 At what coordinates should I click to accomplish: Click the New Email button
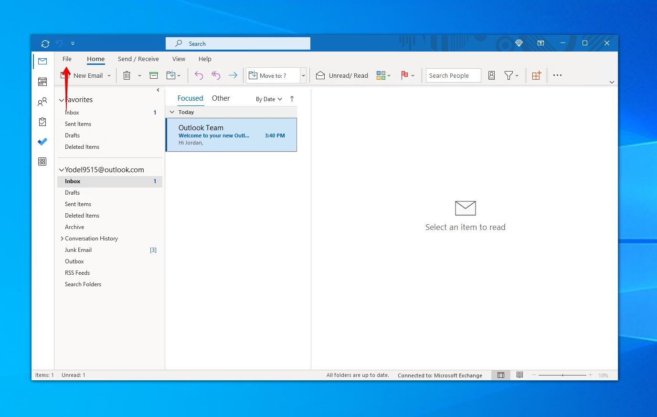coord(82,75)
